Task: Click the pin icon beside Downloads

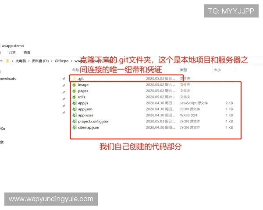Action: (x=64, y=79)
